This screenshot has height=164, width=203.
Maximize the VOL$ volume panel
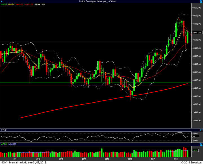pyautogui.click(x=201, y=144)
